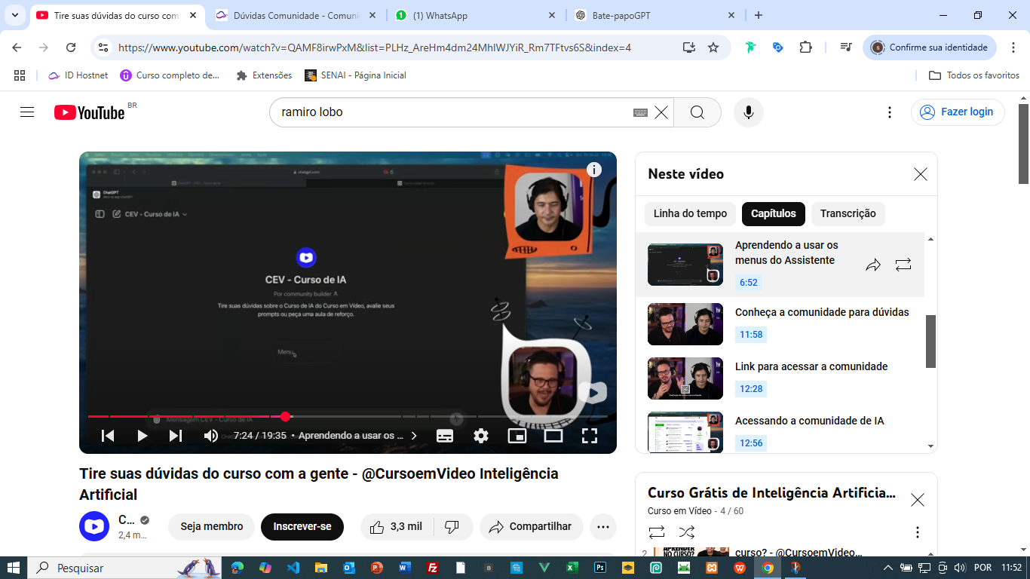Open 'Todos os favoritos' bookmarks folder
1030x579 pixels.
[x=974, y=75]
